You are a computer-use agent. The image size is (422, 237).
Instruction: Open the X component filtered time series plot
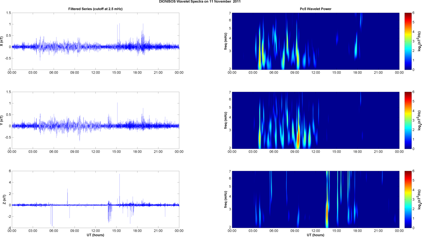(95, 41)
